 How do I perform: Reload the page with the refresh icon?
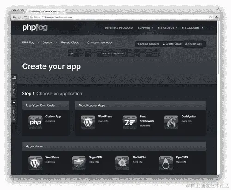(25, 17)
